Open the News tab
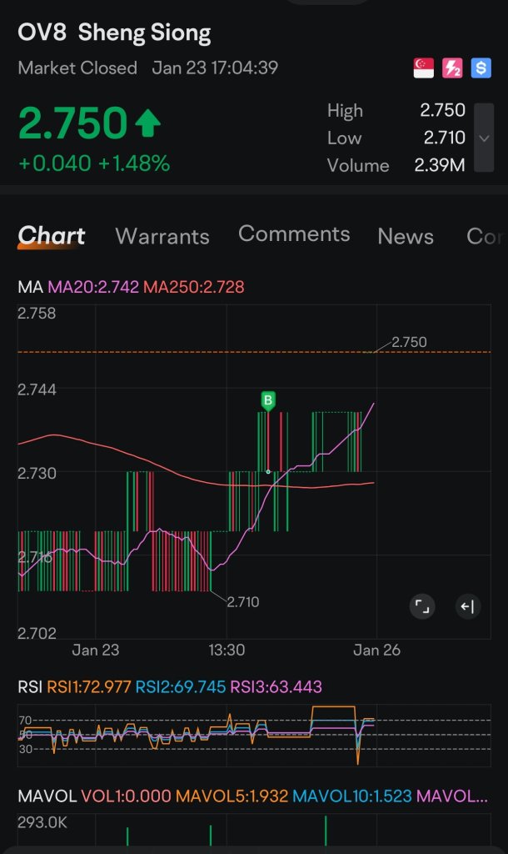The width and height of the screenshot is (508, 854). pos(406,236)
